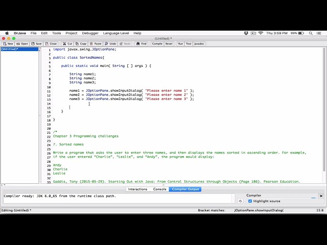
Task: Toggle the Highlight source checkbox
Action: [x=250, y=201]
